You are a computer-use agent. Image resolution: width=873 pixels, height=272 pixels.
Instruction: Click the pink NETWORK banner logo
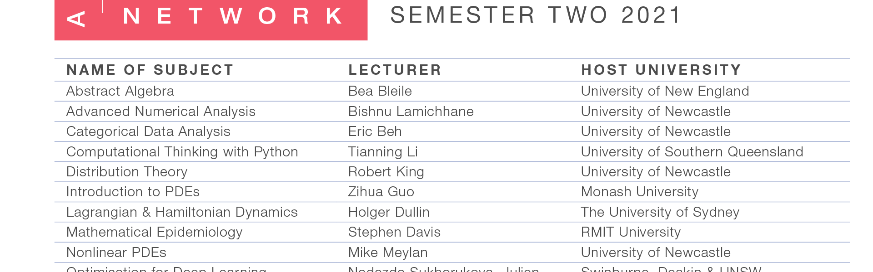[211, 20]
